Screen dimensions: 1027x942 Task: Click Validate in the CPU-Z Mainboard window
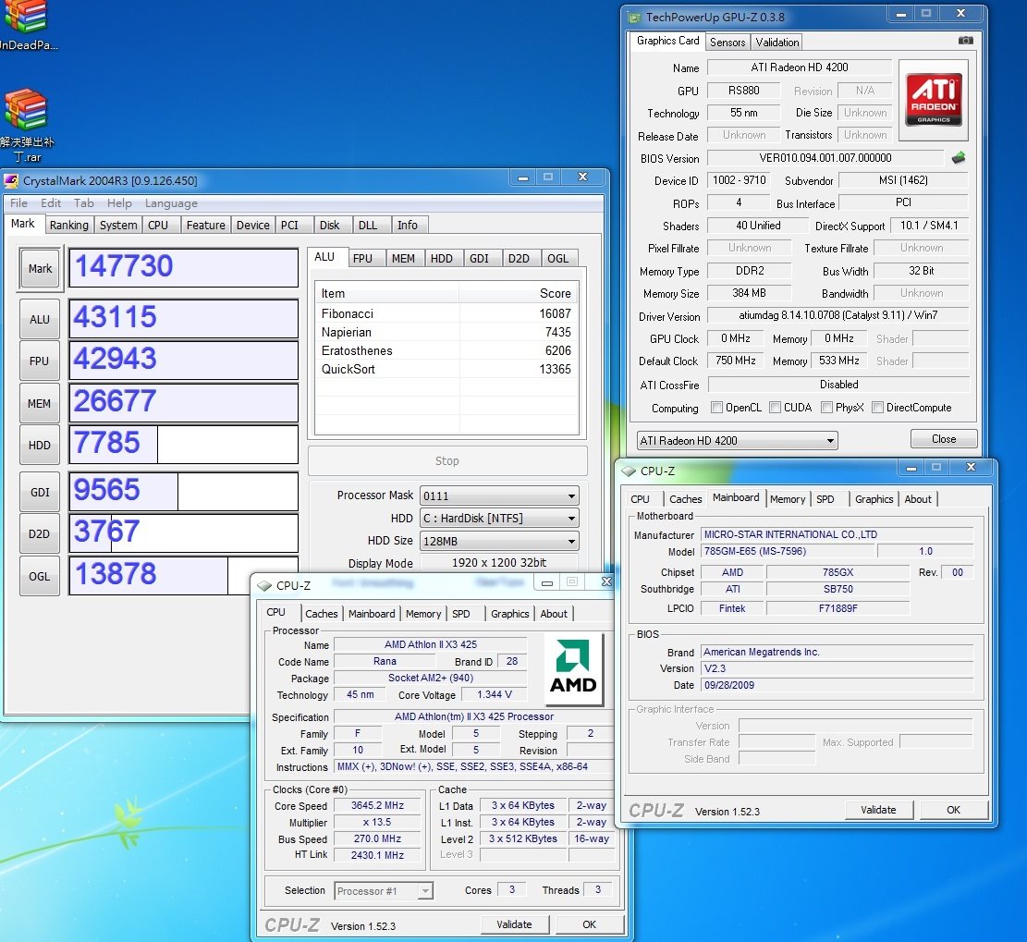click(878, 810)
